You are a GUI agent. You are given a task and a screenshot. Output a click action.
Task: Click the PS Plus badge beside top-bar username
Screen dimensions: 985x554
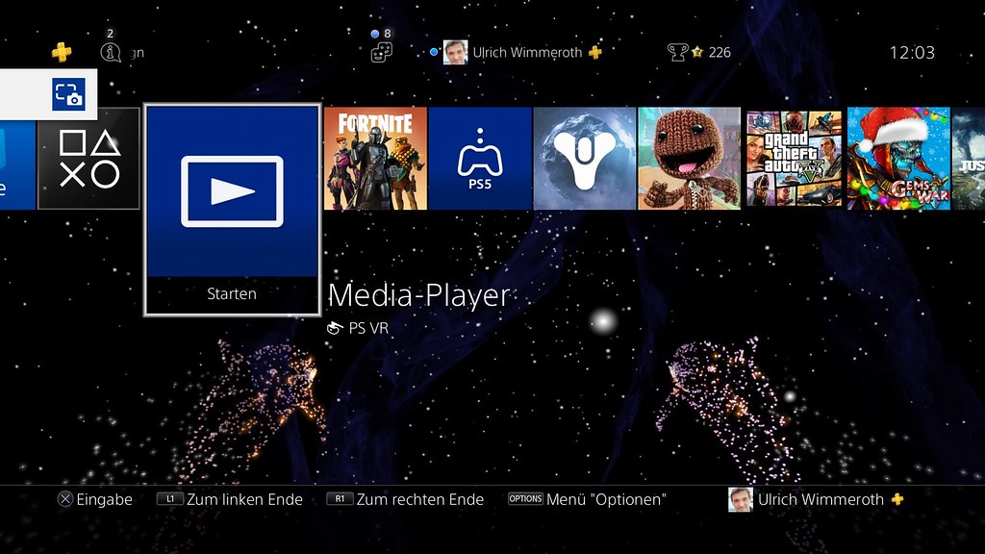click(x=595, y=53)
